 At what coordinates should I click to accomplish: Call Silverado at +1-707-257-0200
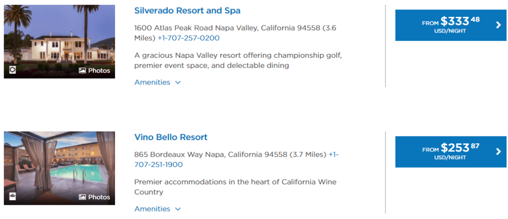(189, 38)
